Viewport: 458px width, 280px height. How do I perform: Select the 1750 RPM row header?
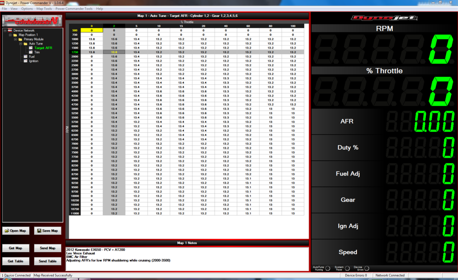tap(75, 52)
